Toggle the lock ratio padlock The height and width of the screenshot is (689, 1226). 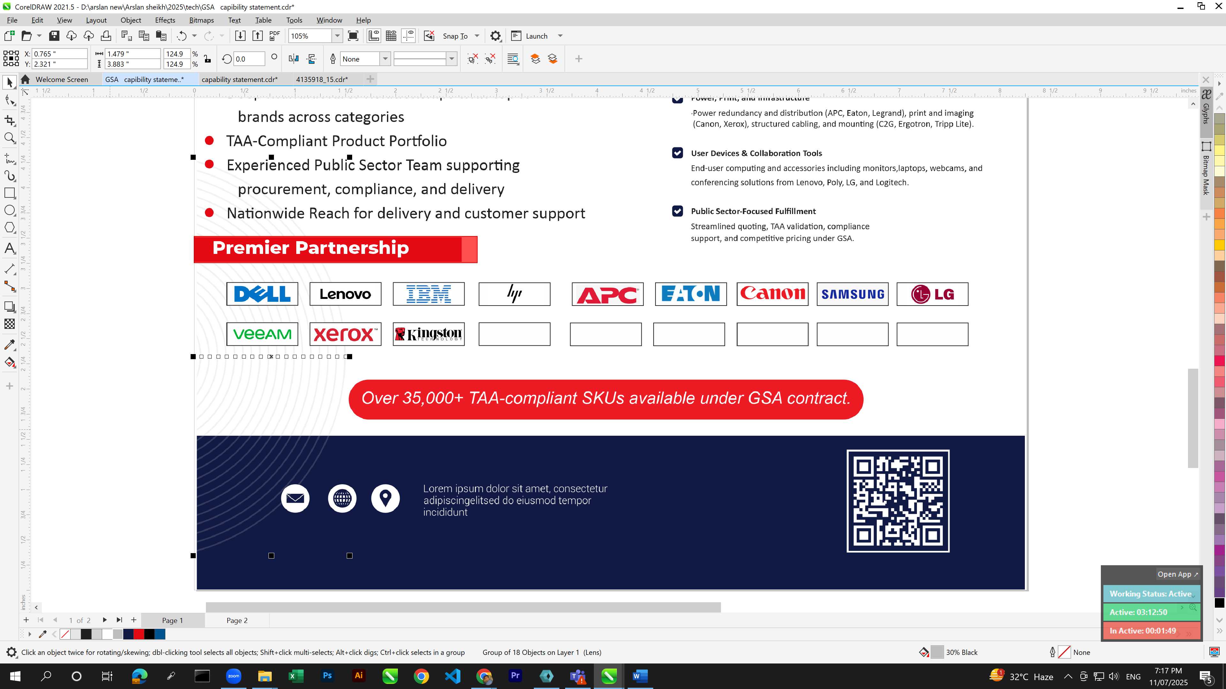coord(208,59)
